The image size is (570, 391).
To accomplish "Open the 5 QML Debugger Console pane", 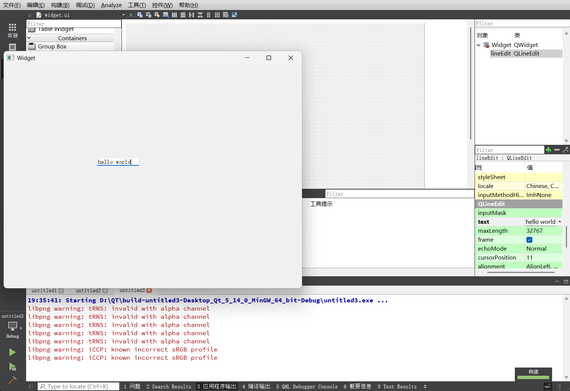I will click(307, 387).
